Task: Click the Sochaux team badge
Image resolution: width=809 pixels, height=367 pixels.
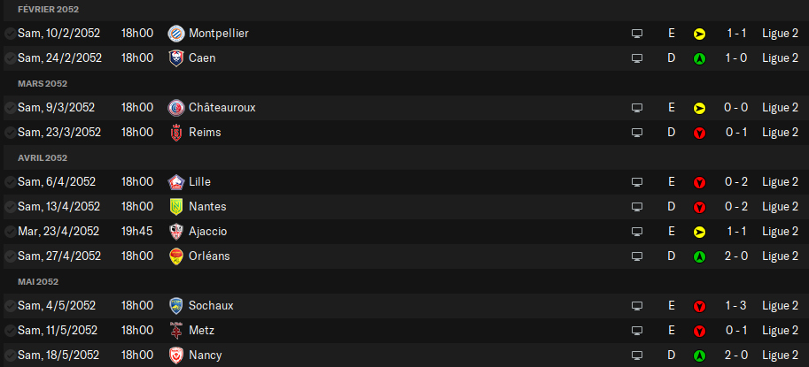Action: tap(176, 306)
